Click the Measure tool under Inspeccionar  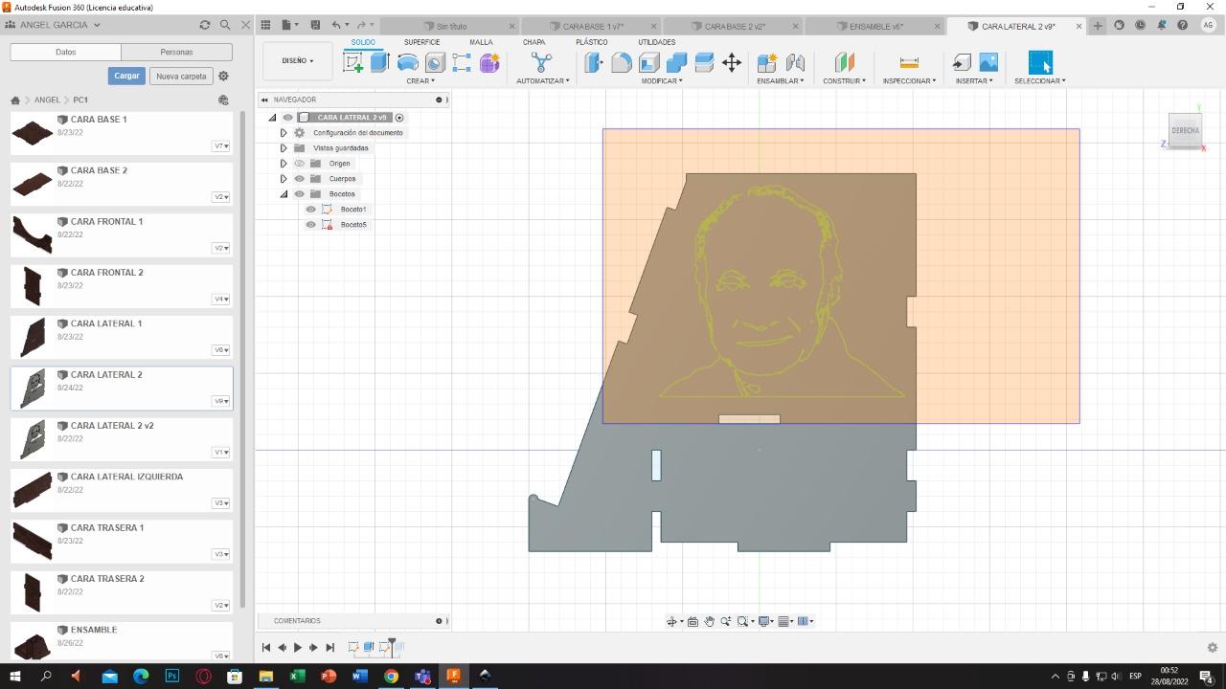pos(909,62)
